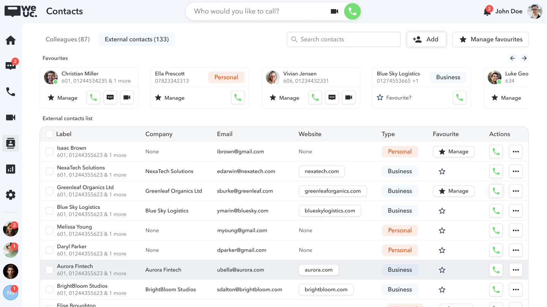This screenshot has height=307, width=547.
Task: Click the Home icon in the sidebar
Action: [10, 40]
